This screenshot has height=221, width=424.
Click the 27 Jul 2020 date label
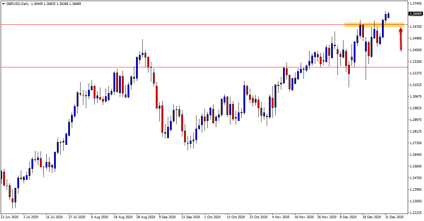click(x=77, y=217)
